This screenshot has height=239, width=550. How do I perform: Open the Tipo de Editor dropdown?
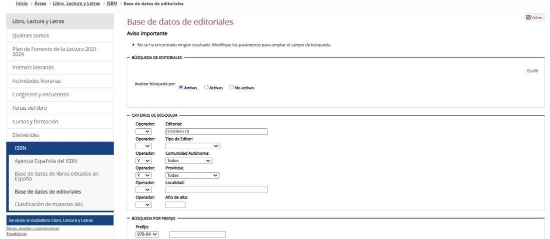(192, 146)
